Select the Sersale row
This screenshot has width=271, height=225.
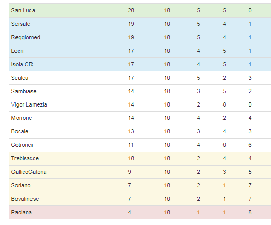140,24
